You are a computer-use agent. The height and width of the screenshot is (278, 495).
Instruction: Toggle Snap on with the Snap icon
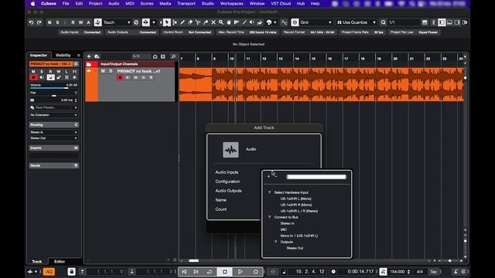click(x=295, y=22)
